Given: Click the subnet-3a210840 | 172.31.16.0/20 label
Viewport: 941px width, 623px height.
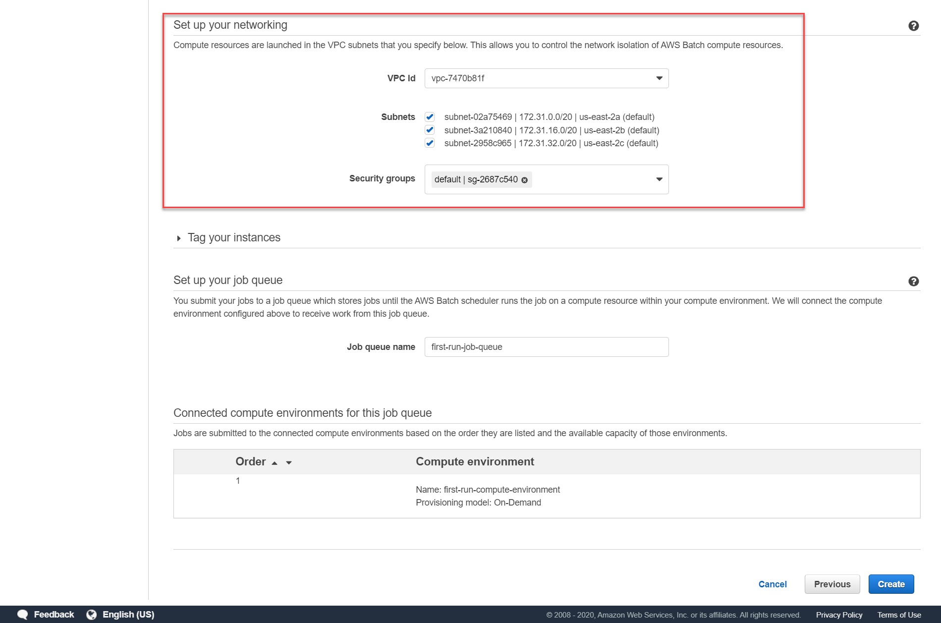Looking at the screenshot, I should pyautogui.click(x=552, y=130).
